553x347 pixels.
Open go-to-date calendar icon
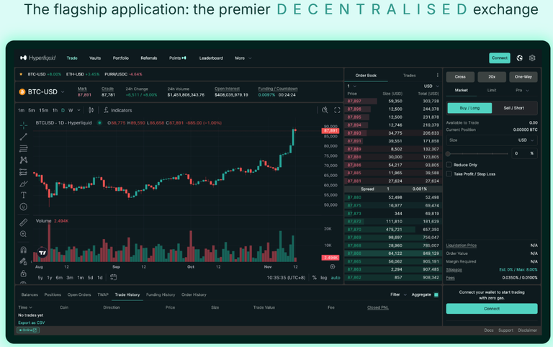coord(113,277)
